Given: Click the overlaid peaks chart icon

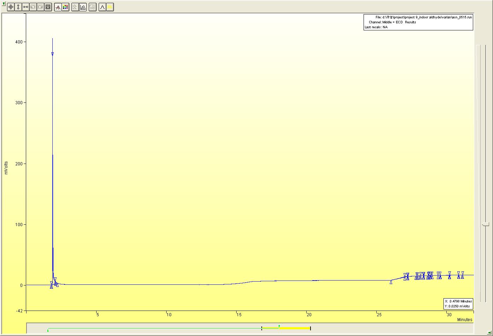Looking at the screenshot, I should coord(83,7).
